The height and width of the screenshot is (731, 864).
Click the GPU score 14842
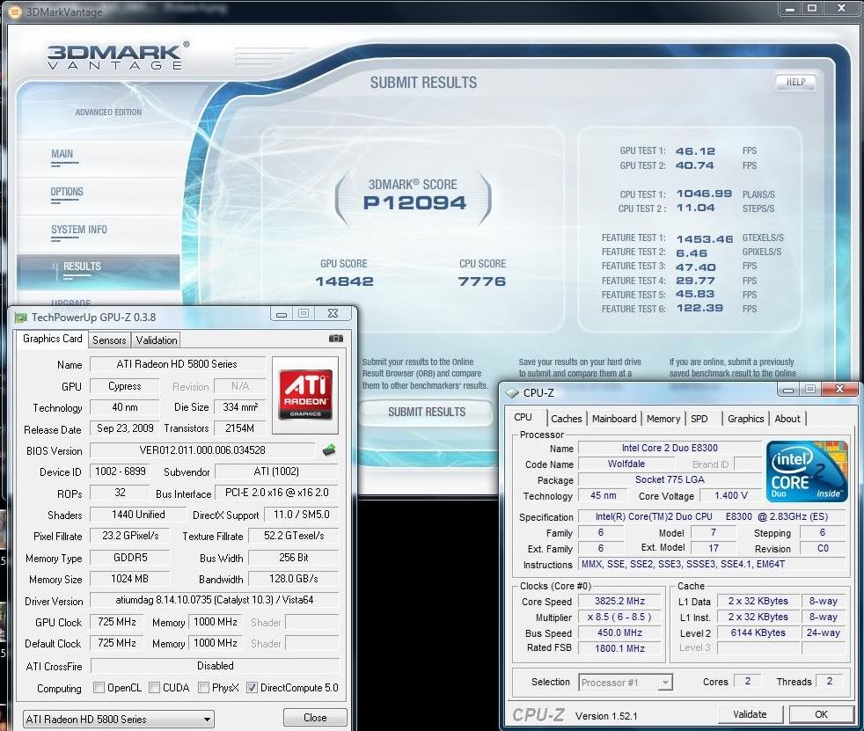click(x=344, y=281)
